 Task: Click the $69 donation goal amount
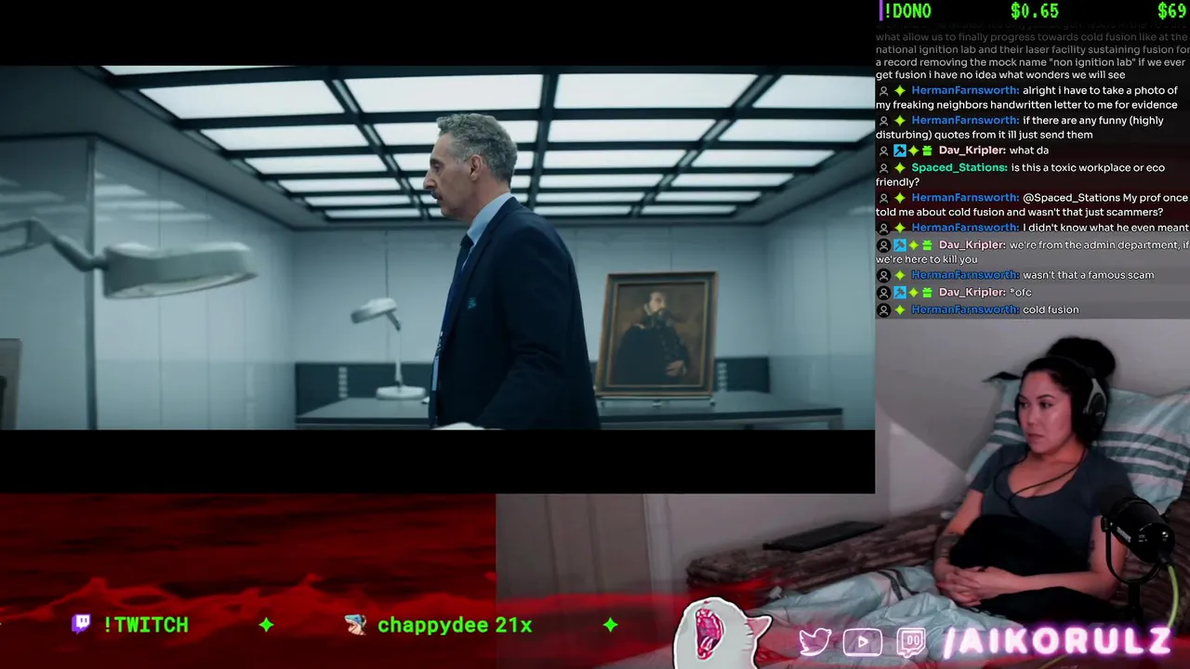1171,11
